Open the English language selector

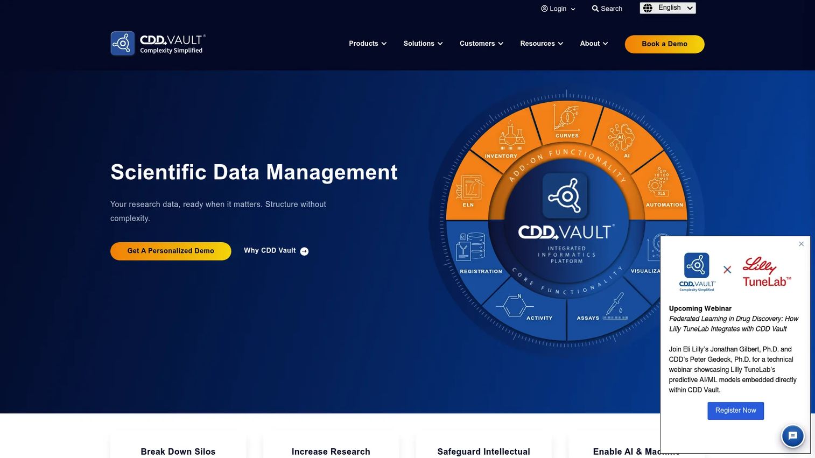click(668, 8)
